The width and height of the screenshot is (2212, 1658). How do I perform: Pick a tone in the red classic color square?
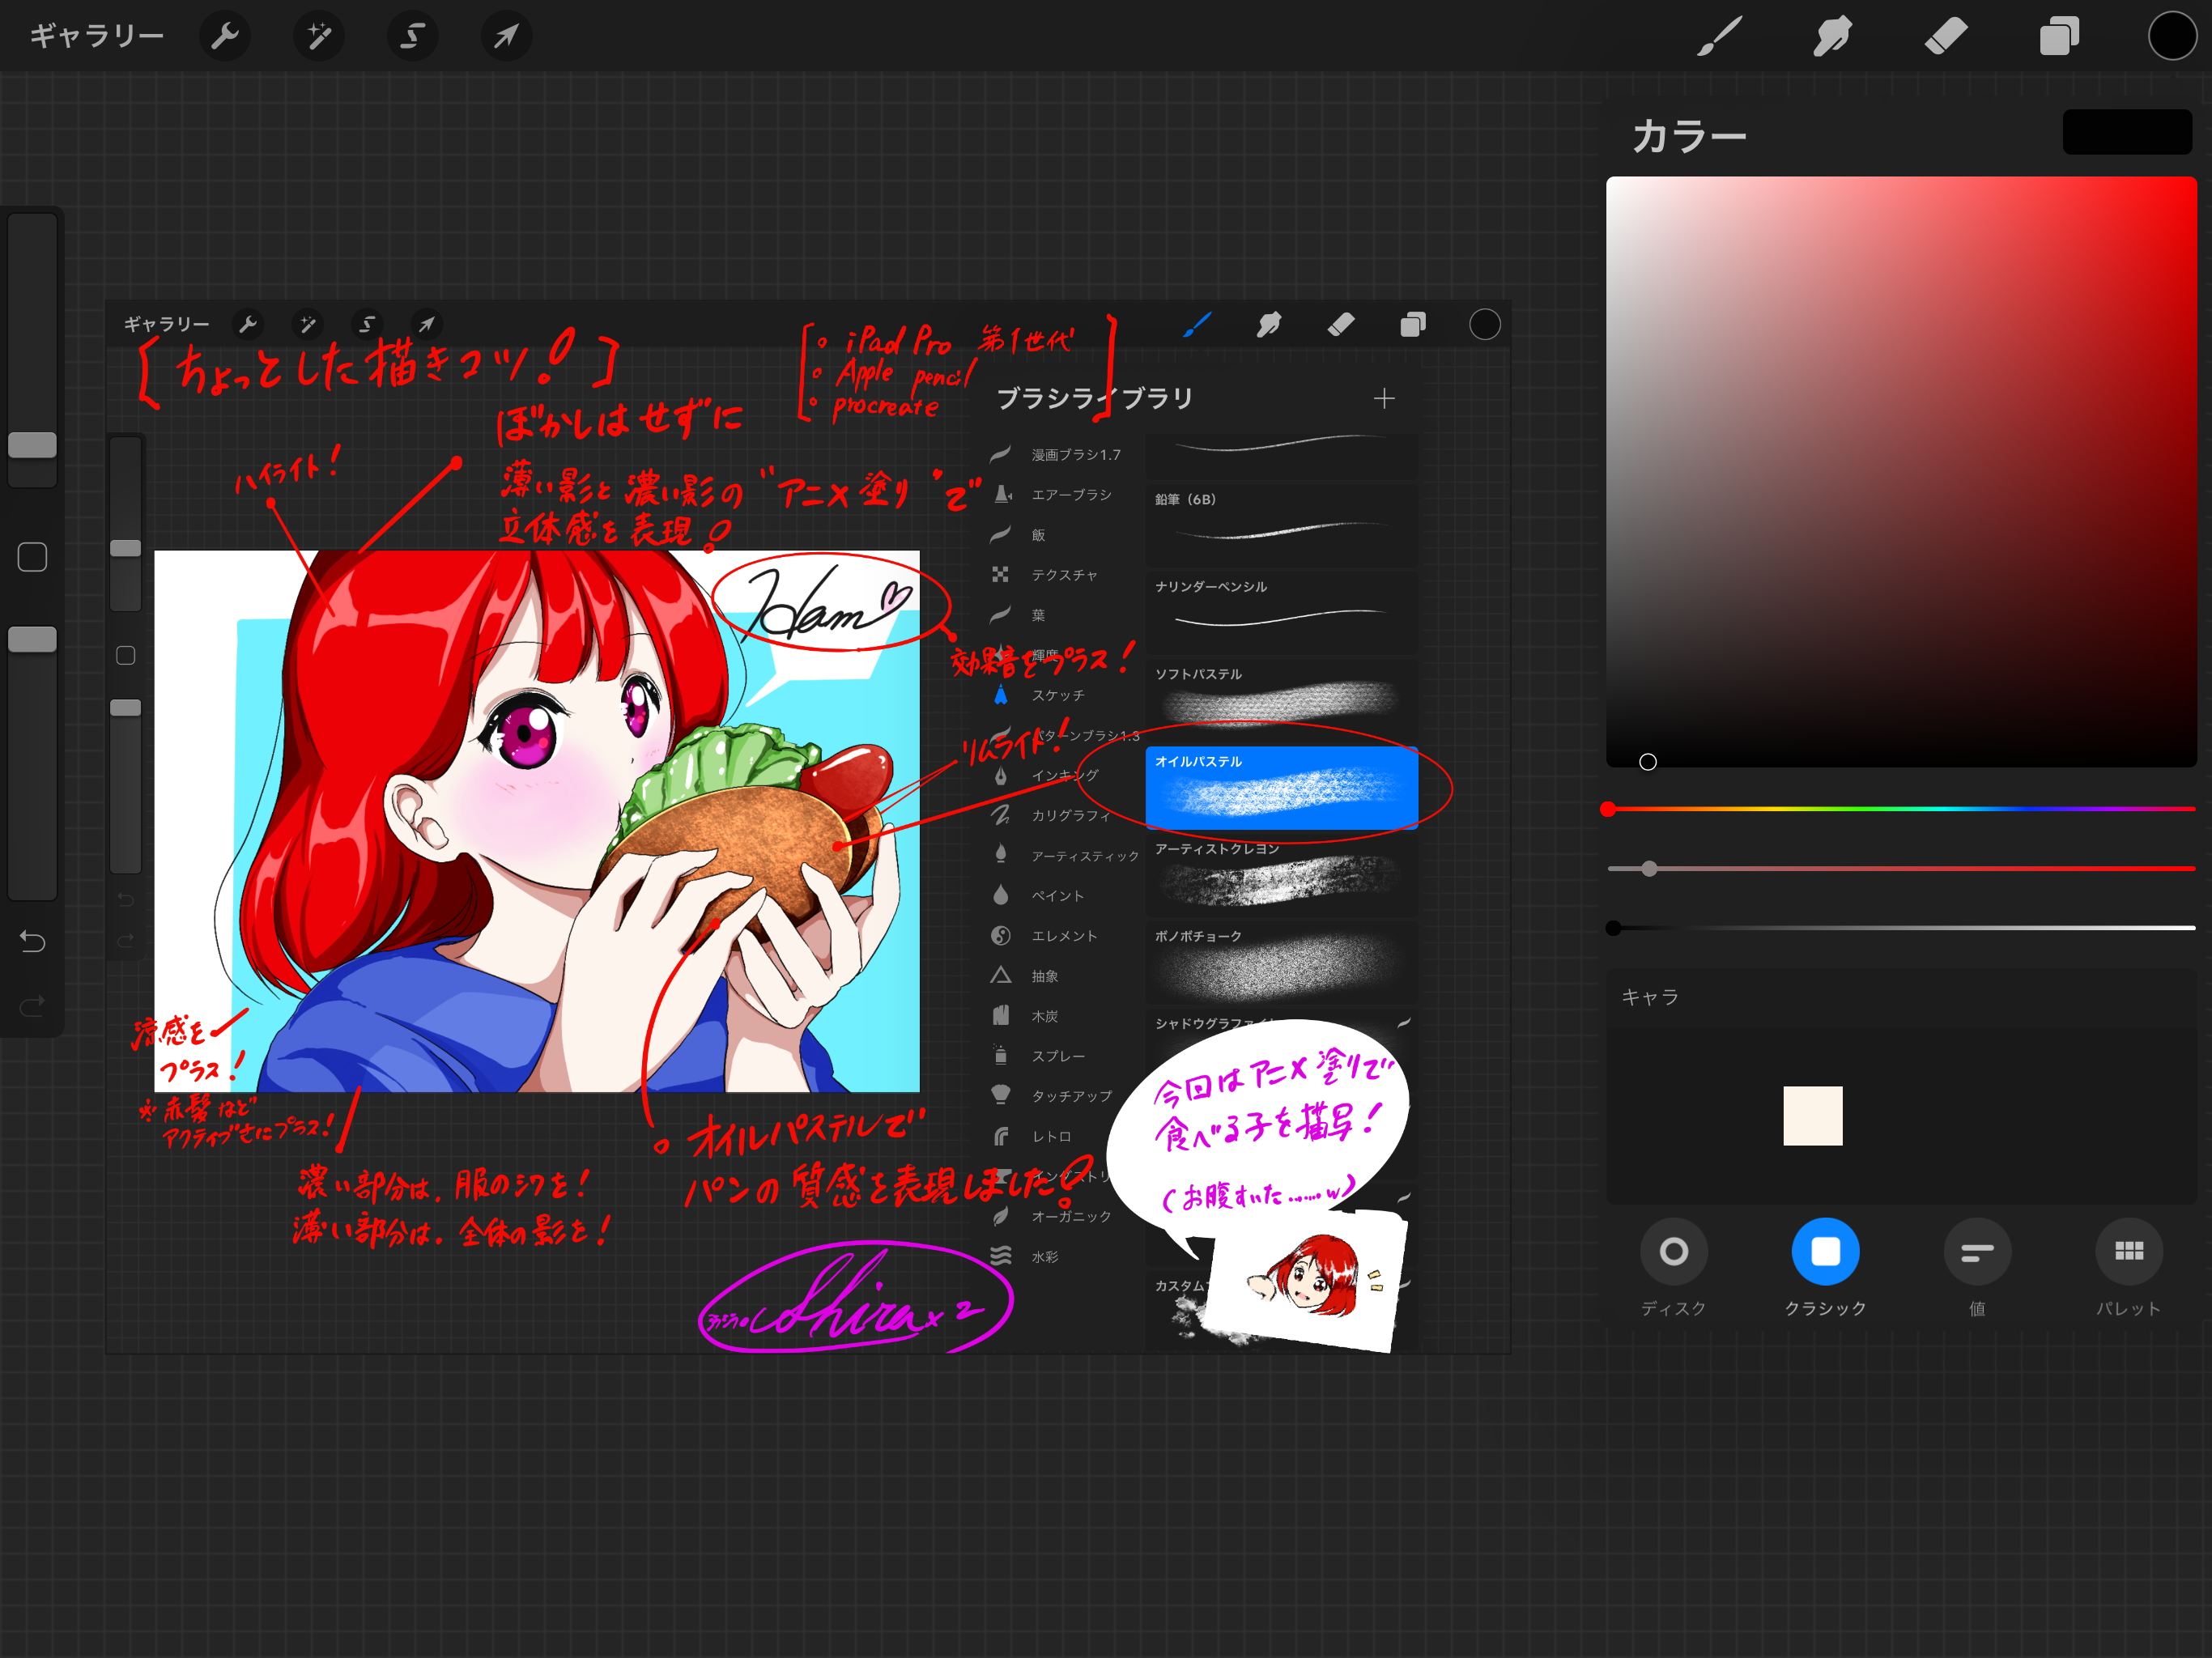[1901, 472]
